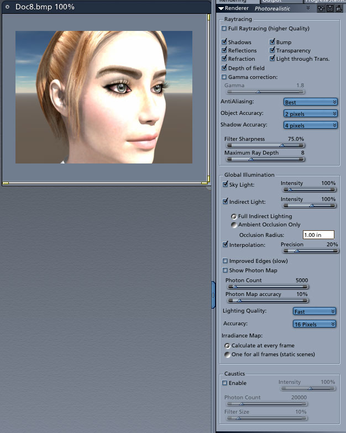
Task: Select One for all frames (static scenes)
Action: point(228,355)
